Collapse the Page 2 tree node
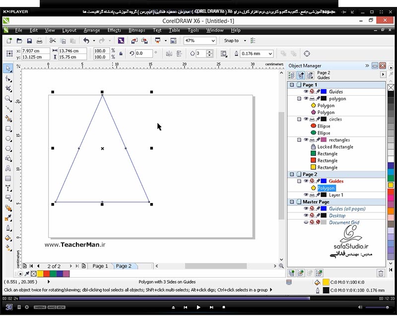This screenshot has height=322, width=397. click(x=292, y=174)
